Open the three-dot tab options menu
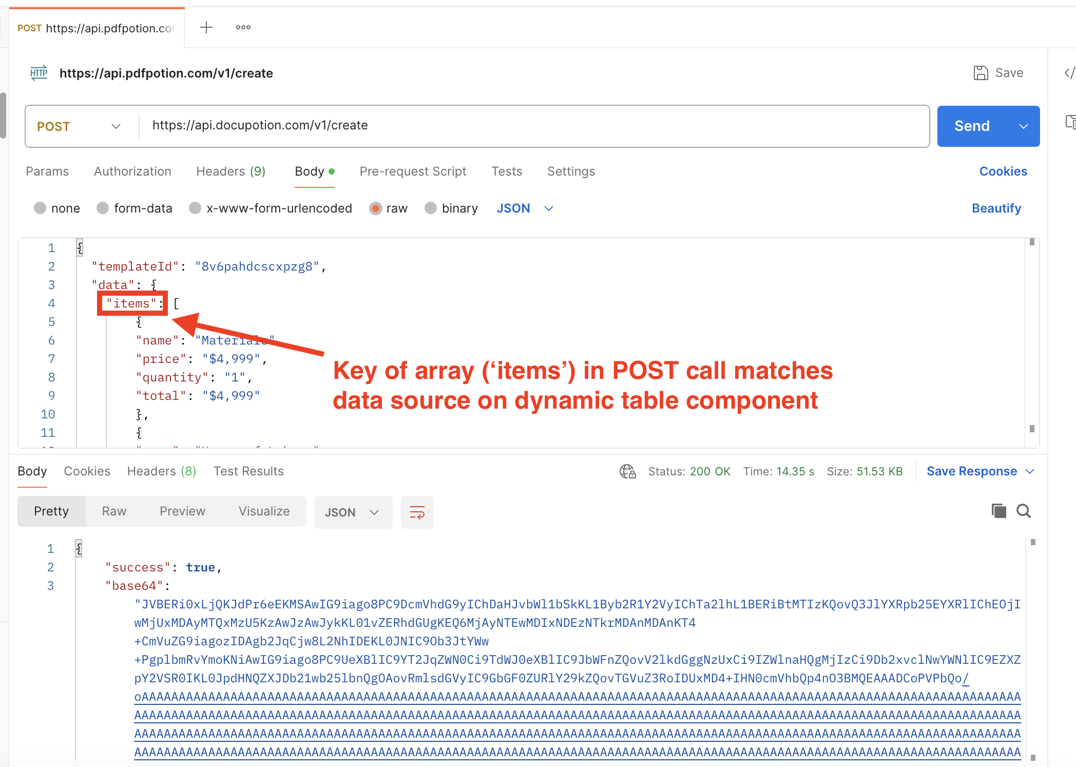1076x767 pixels. coord(243,27)
